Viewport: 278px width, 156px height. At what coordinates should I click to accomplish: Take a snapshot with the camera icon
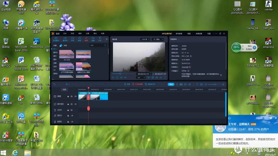click(157, 78)
